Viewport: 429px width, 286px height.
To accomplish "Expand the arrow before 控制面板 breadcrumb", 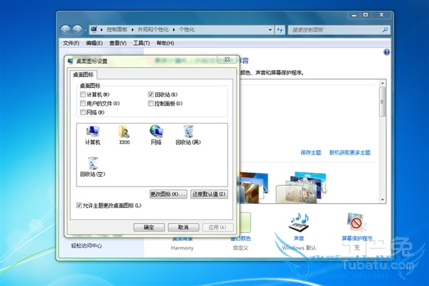I will pos(102,29).
